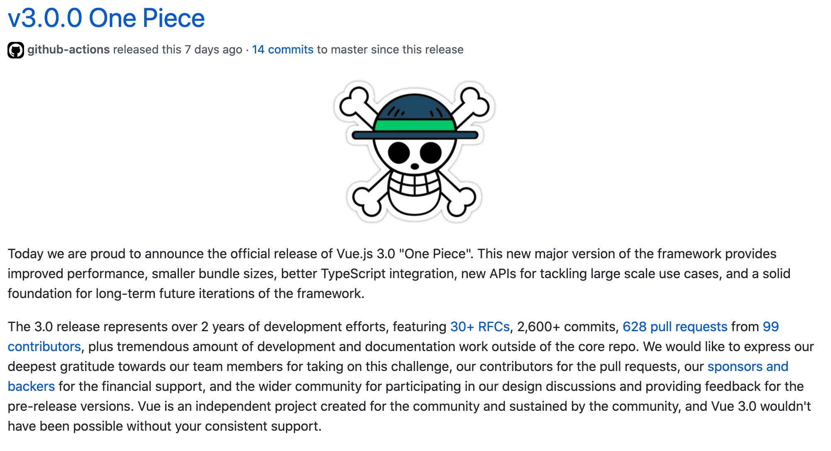The height and width of the screenshot is (451, 831).
Task: Open the sponsors and backers link
Action: point(748,366)
